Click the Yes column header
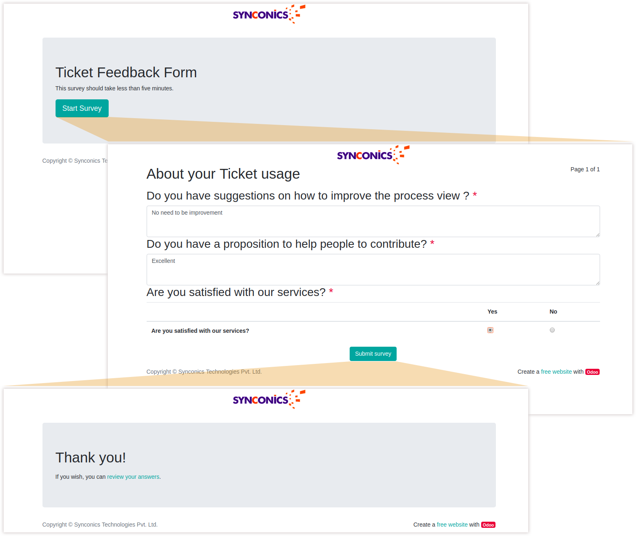Viewport: 636px width, 536px height. click(x=492, y=312)
